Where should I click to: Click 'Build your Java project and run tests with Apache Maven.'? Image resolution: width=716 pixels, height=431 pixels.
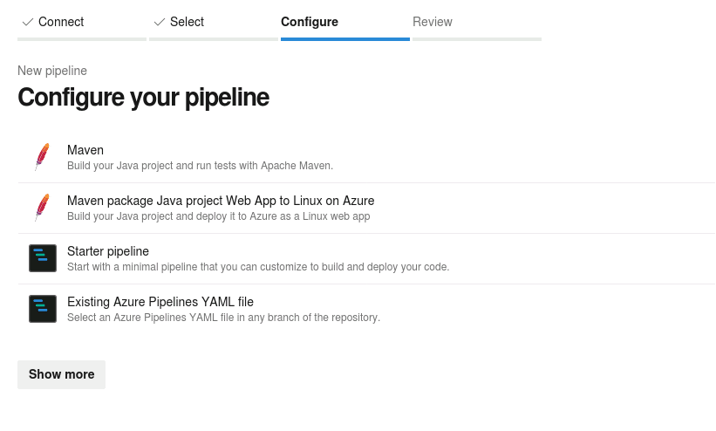tap(200, 166)
